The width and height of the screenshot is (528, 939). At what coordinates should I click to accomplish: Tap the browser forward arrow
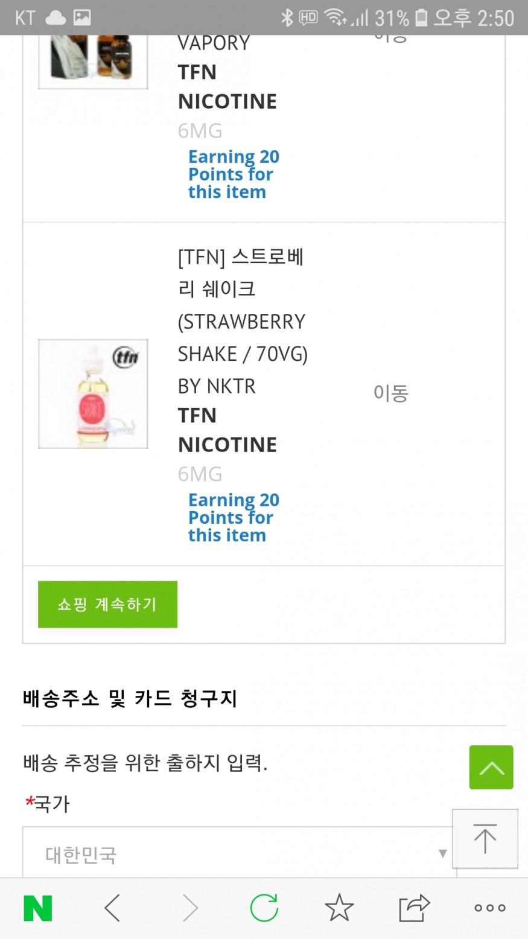tap(189, 908)
